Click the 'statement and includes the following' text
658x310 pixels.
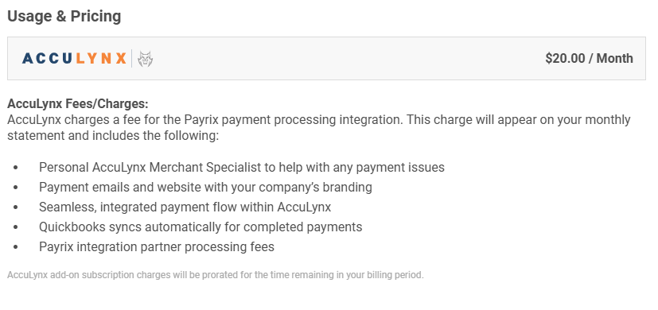click(113, 137)
